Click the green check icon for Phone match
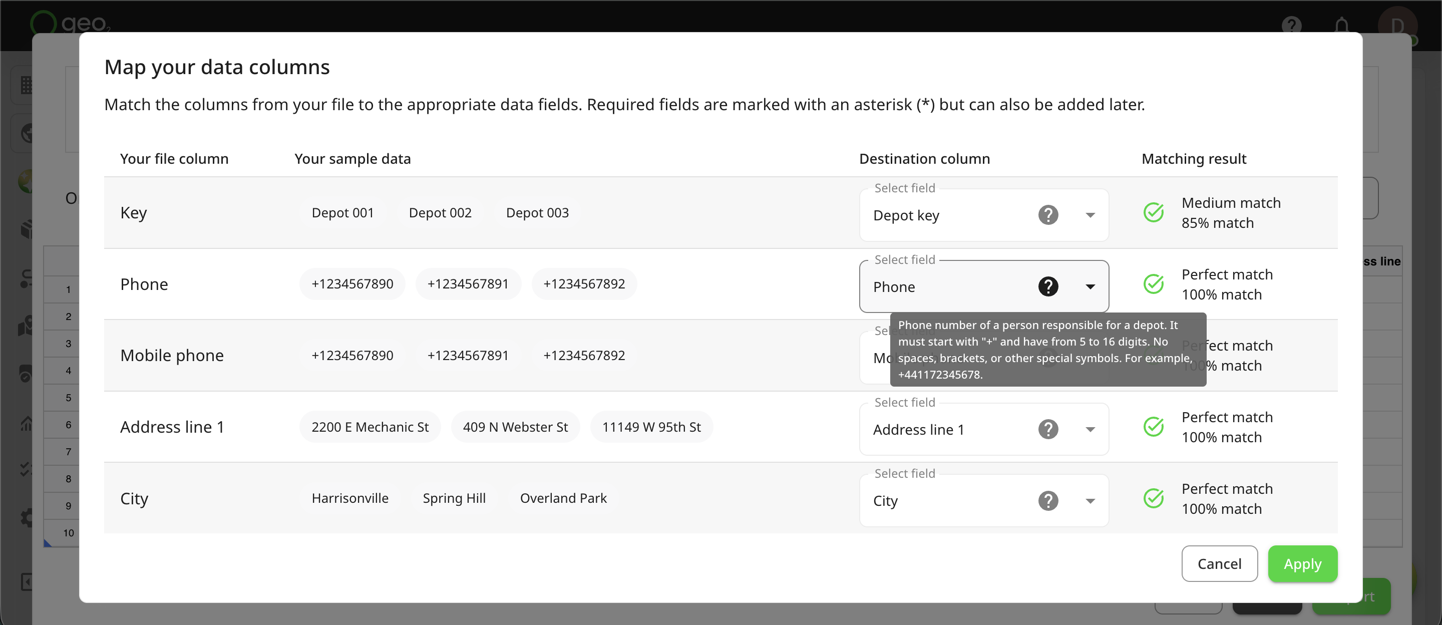 coord(1153,284)
